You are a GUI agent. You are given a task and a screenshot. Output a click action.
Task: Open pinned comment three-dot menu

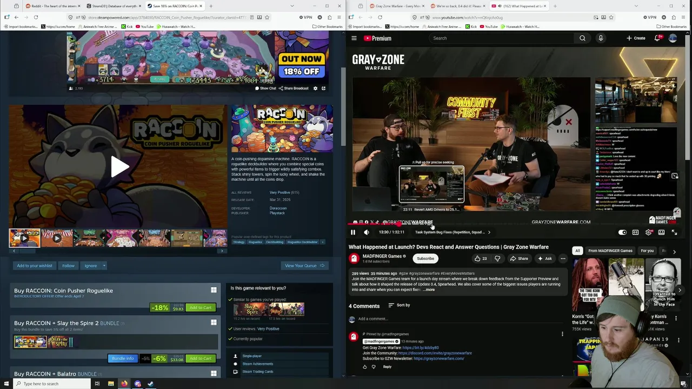pyautogui.click(x=562, y=334)
